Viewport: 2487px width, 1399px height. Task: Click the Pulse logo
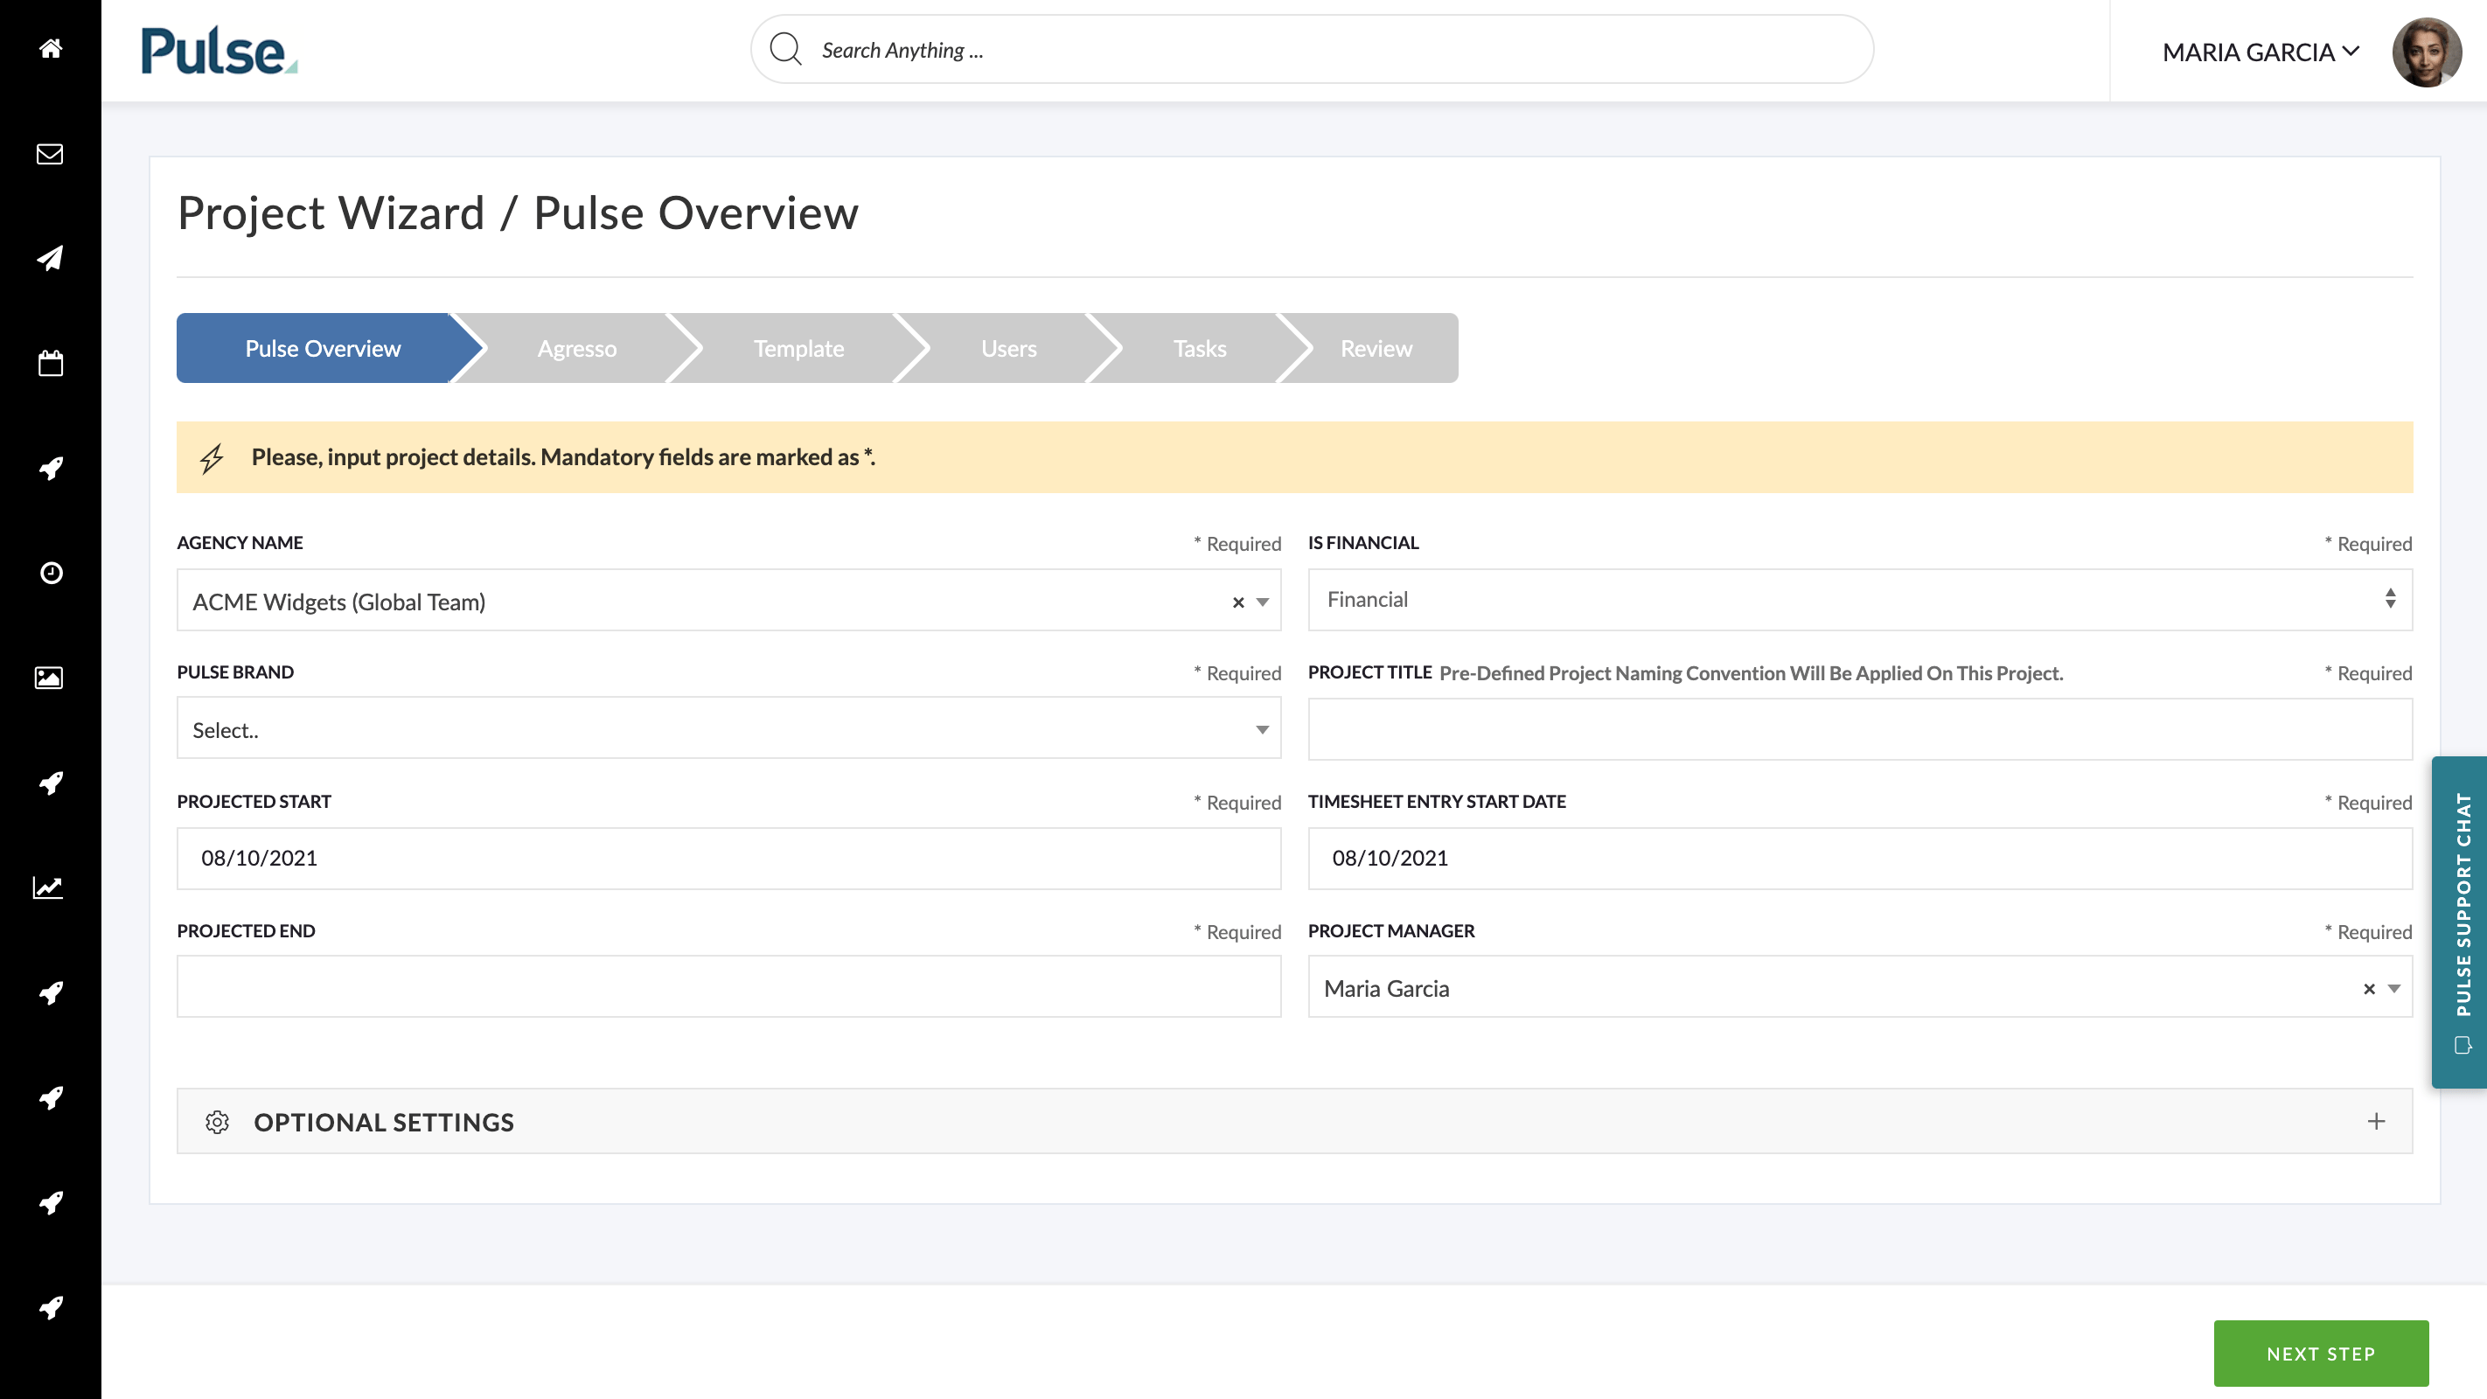tap(219, 50)
